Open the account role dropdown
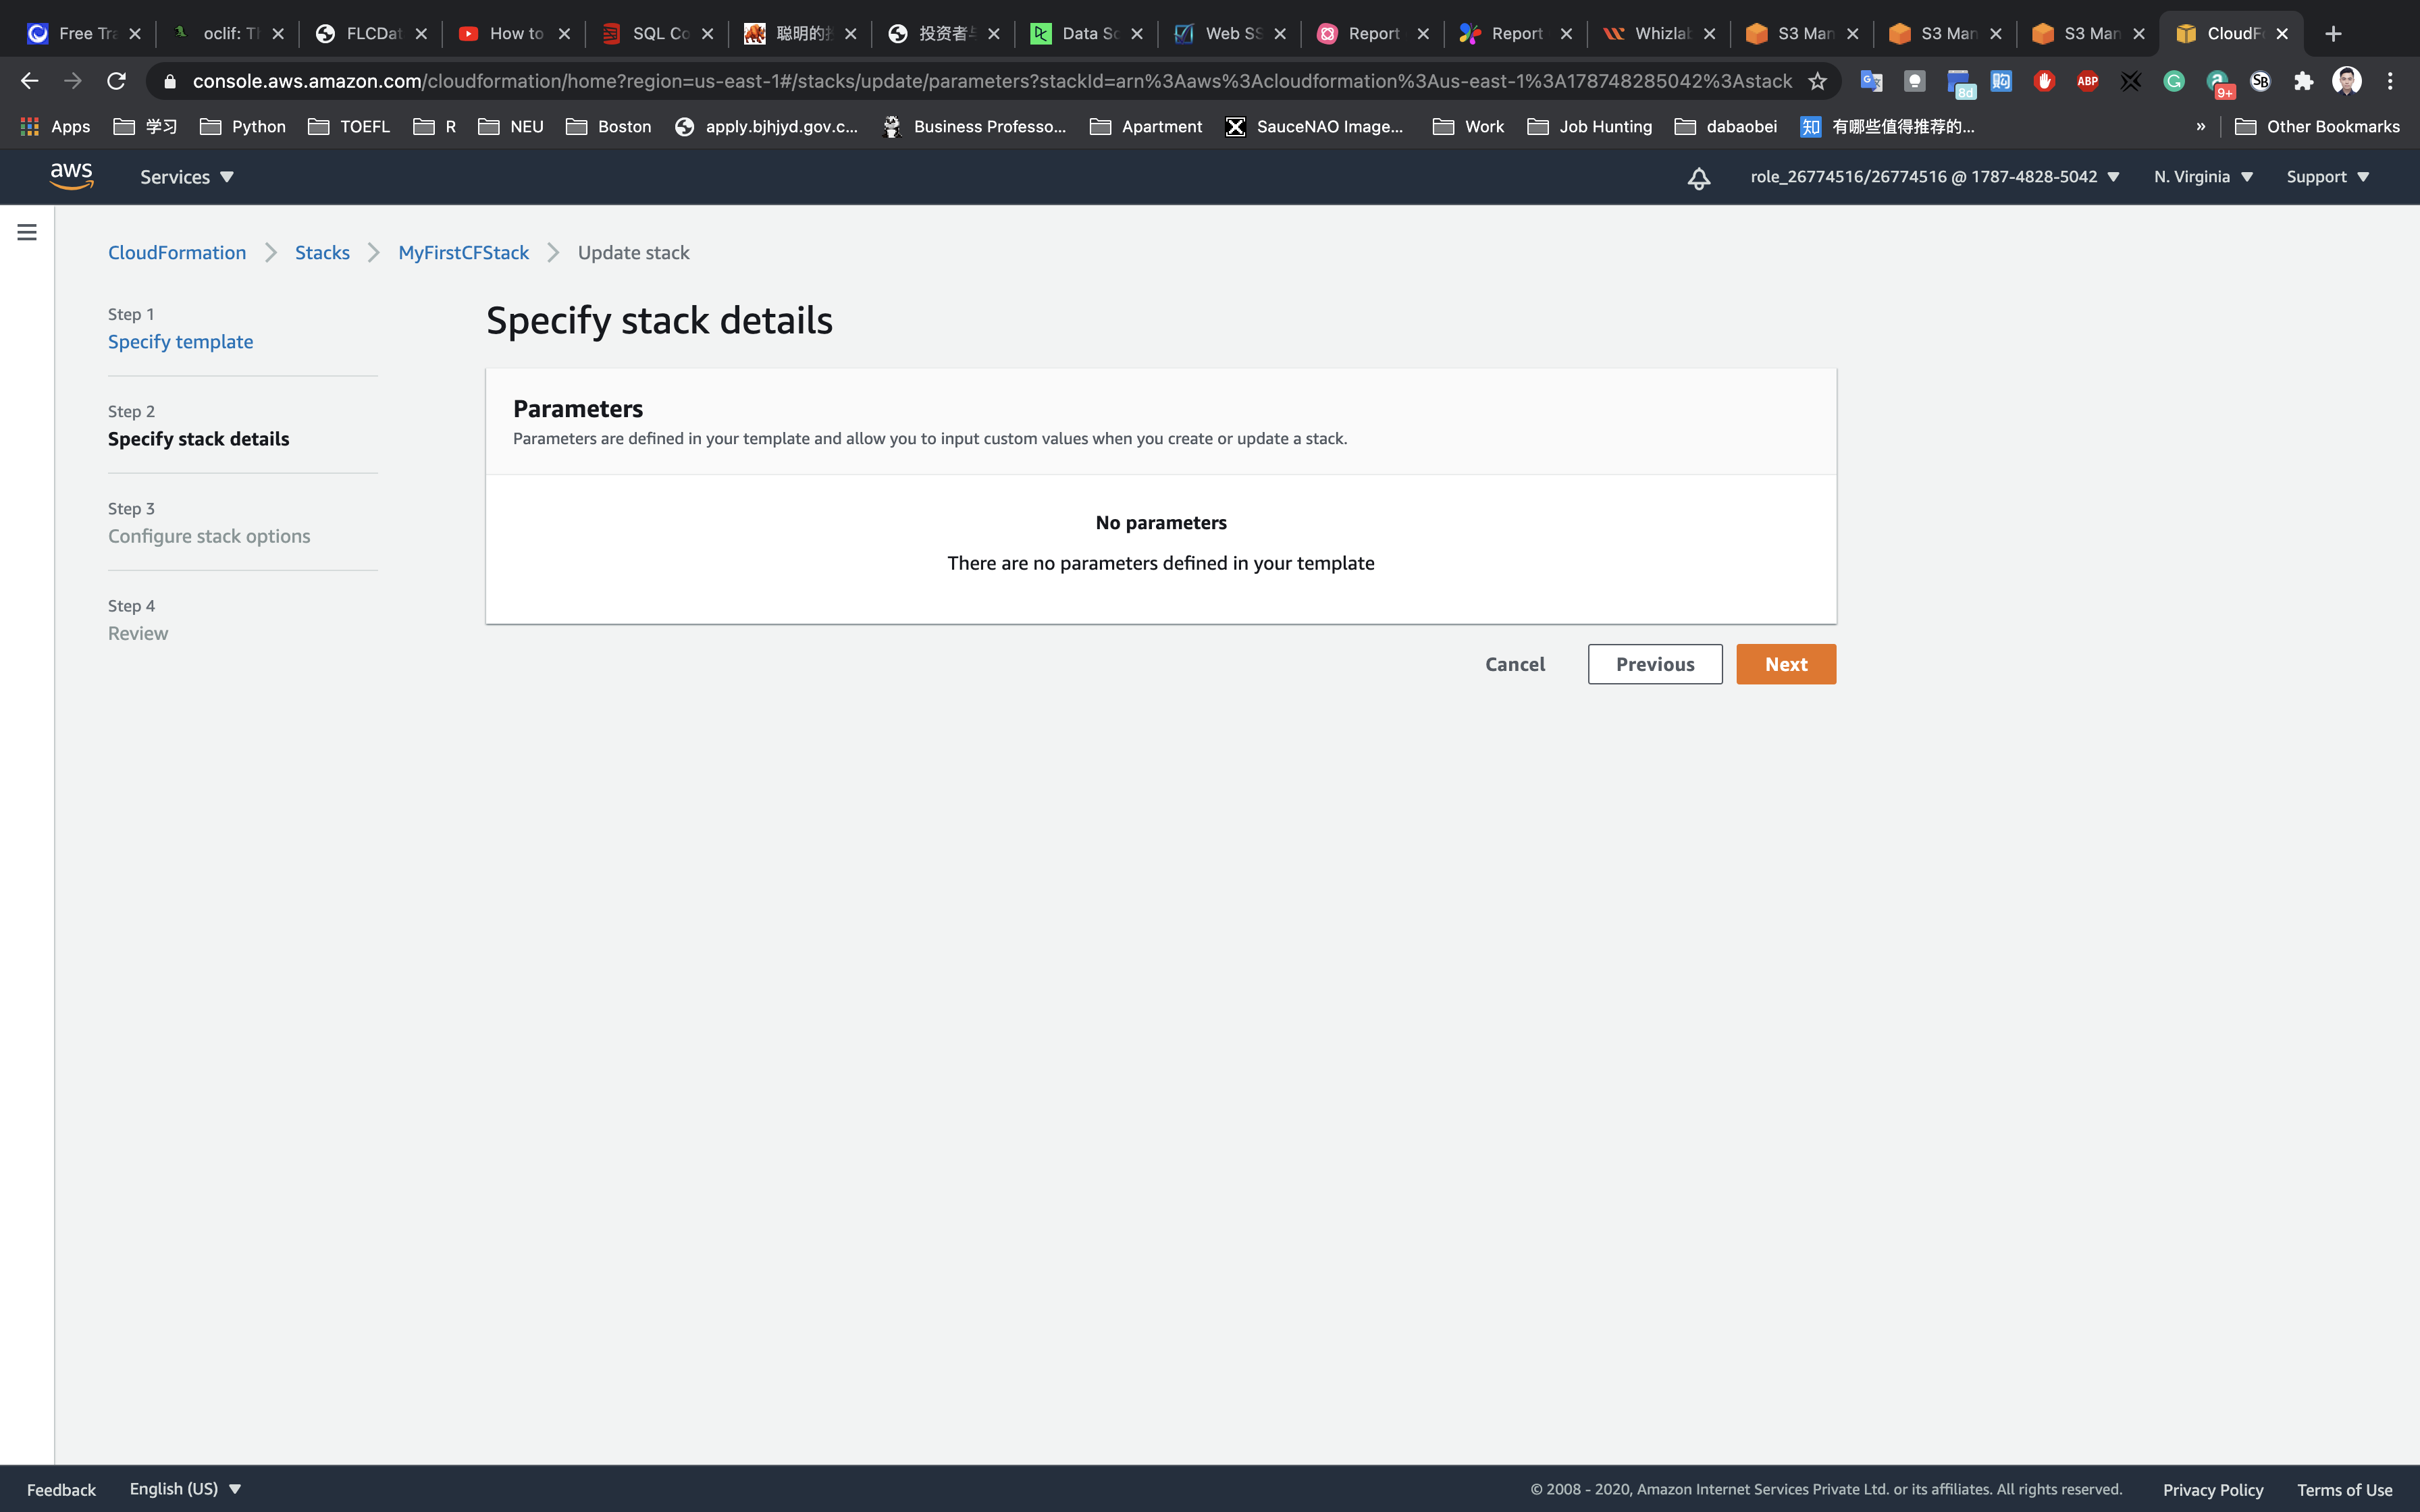The height and width of the screenshot is (1512, 2420). [1934, 177]
